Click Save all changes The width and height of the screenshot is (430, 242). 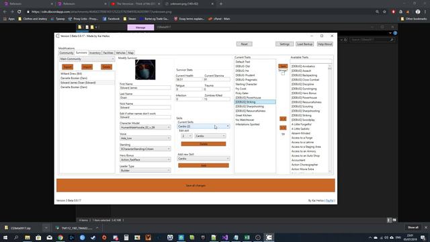(196, 186)
